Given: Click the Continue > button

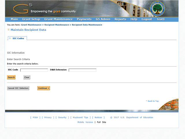Looking at the screenshot, I should pos(44,88).
